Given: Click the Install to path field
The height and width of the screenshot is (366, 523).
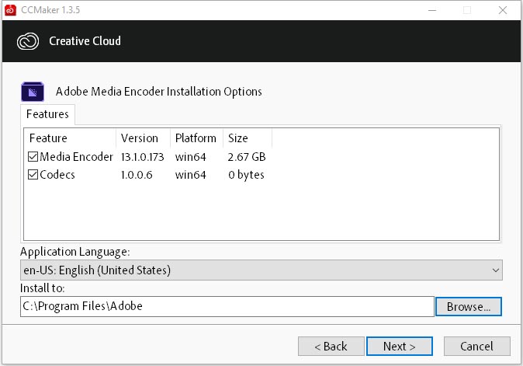Looking at the screenshot, I should point(227,307).
